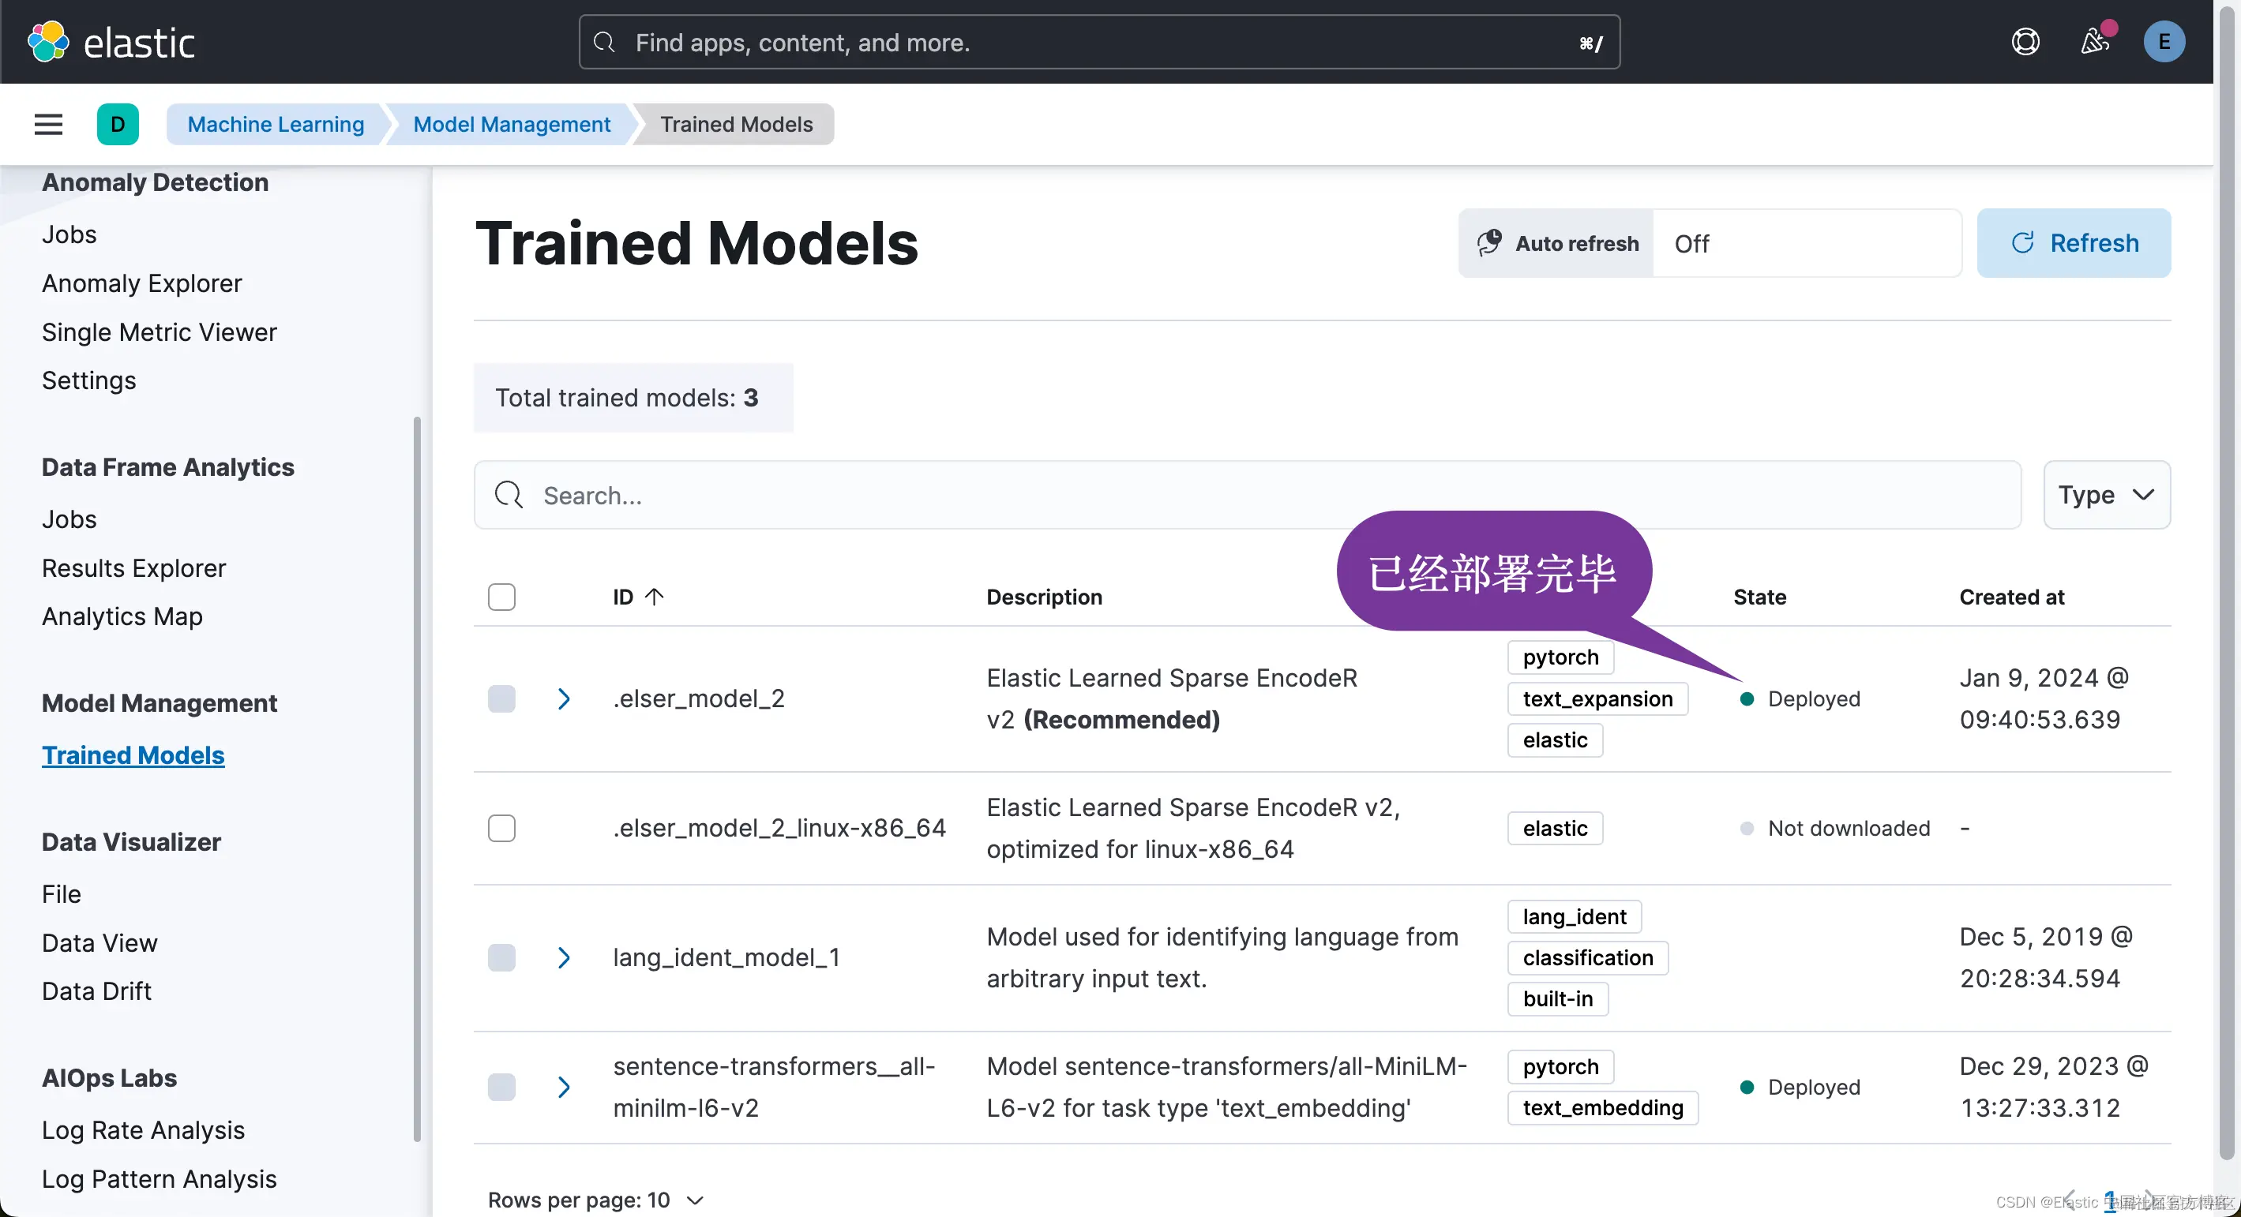Go to Machine Learning breadcrumb
The width and height of the screenshot is (2241, 1217).
pyautogui.click(x=276, y=125)
